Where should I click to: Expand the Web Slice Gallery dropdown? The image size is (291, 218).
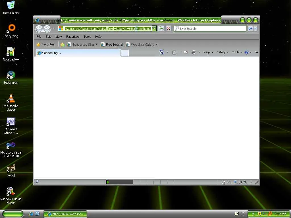pos(157,45)
